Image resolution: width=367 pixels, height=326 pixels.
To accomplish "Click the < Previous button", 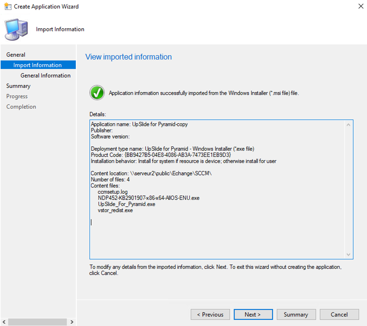I will (210, 315).
